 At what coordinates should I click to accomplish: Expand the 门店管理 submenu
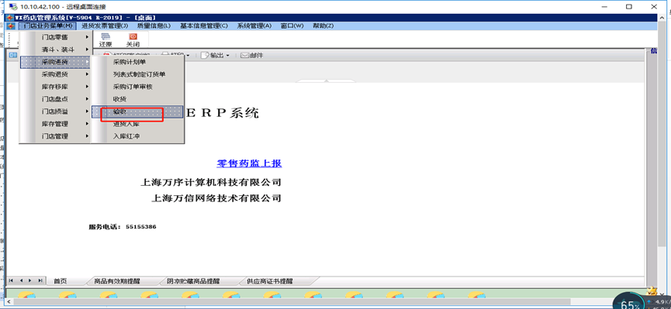(56, 136)
